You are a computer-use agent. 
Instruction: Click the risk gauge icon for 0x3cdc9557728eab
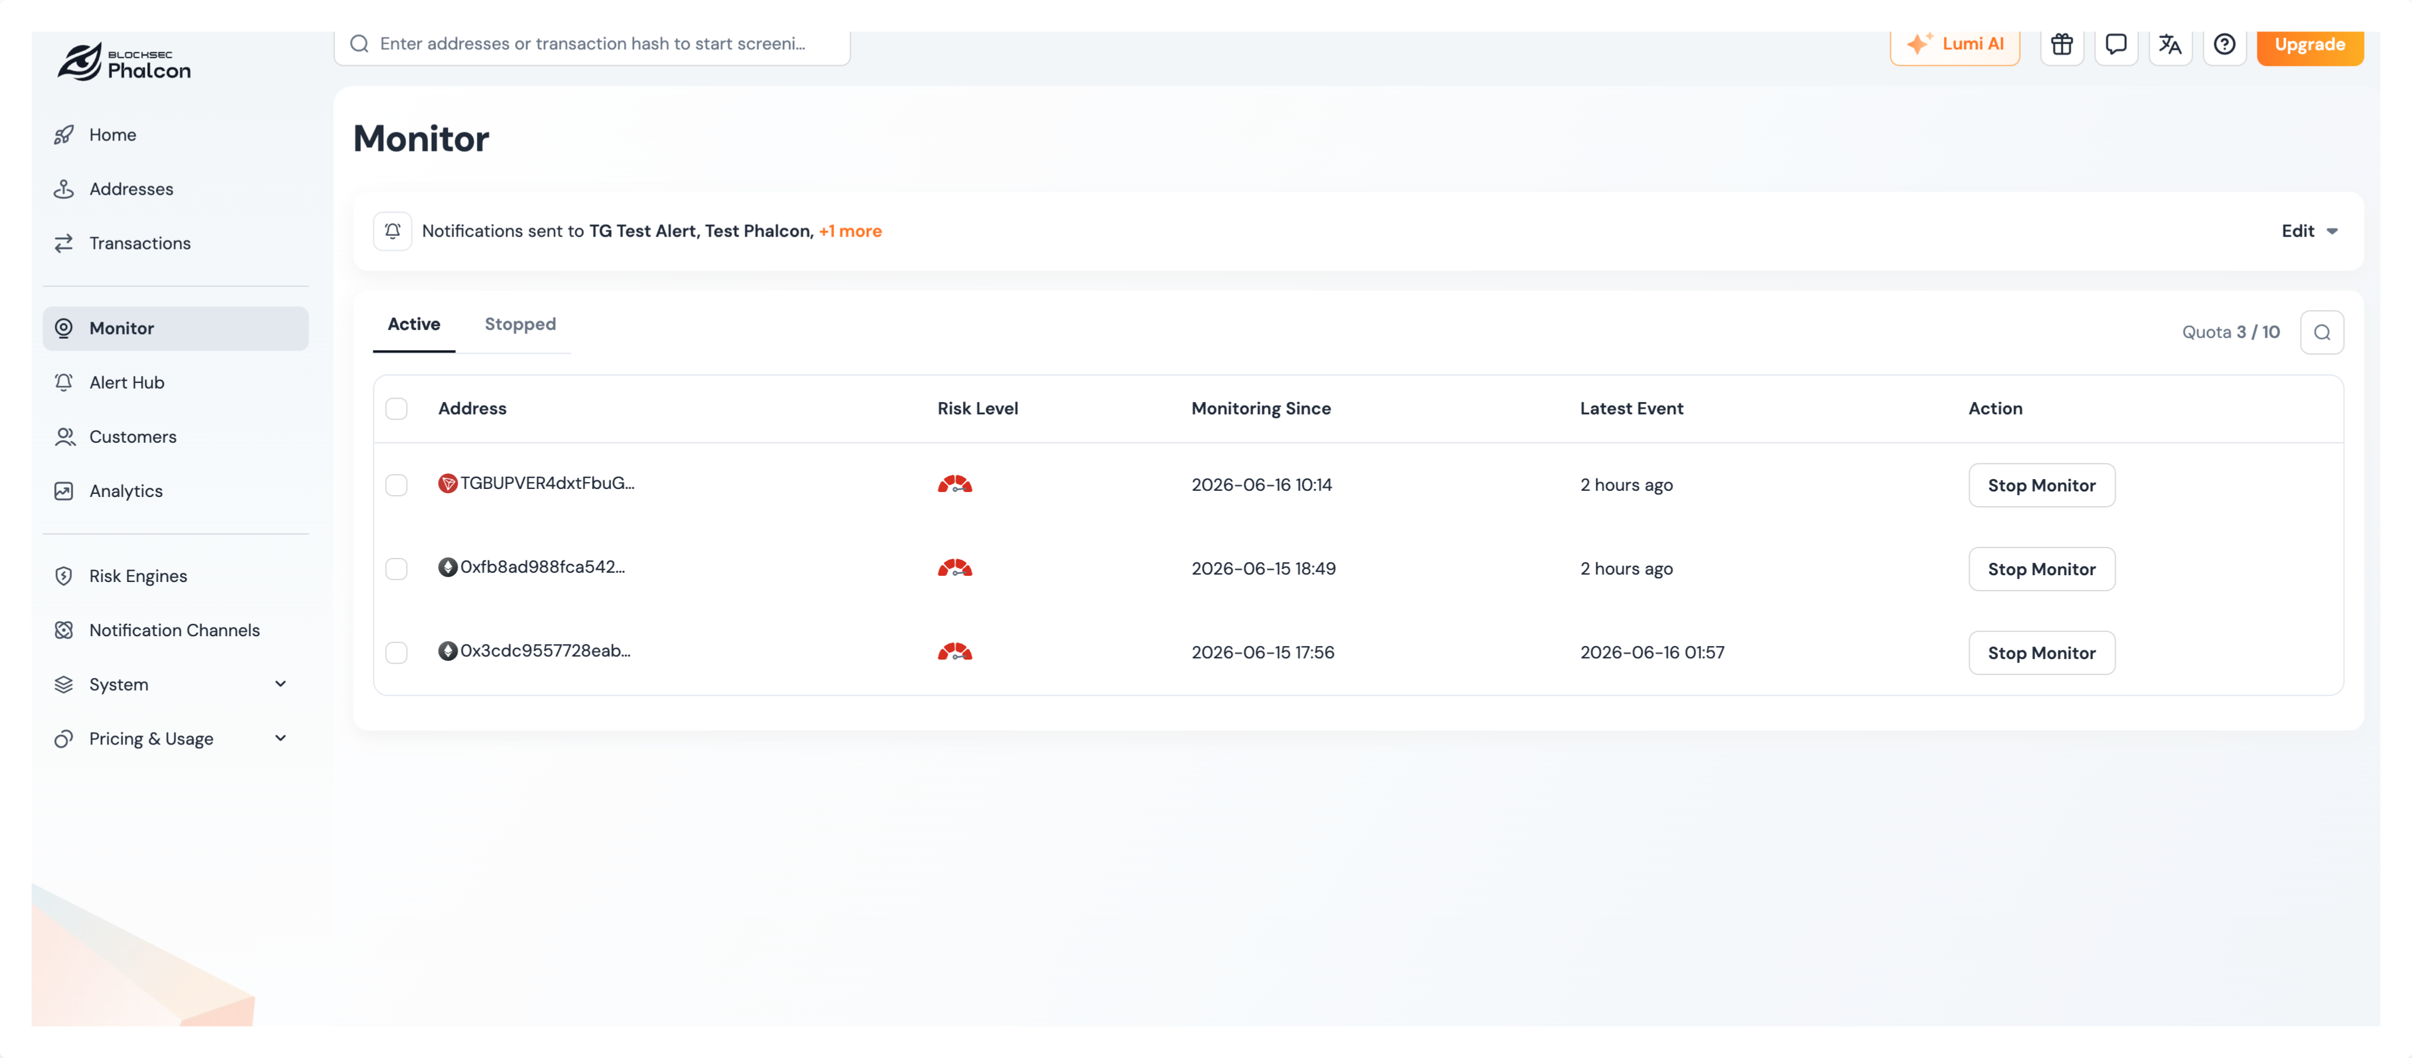click(955, 653)
